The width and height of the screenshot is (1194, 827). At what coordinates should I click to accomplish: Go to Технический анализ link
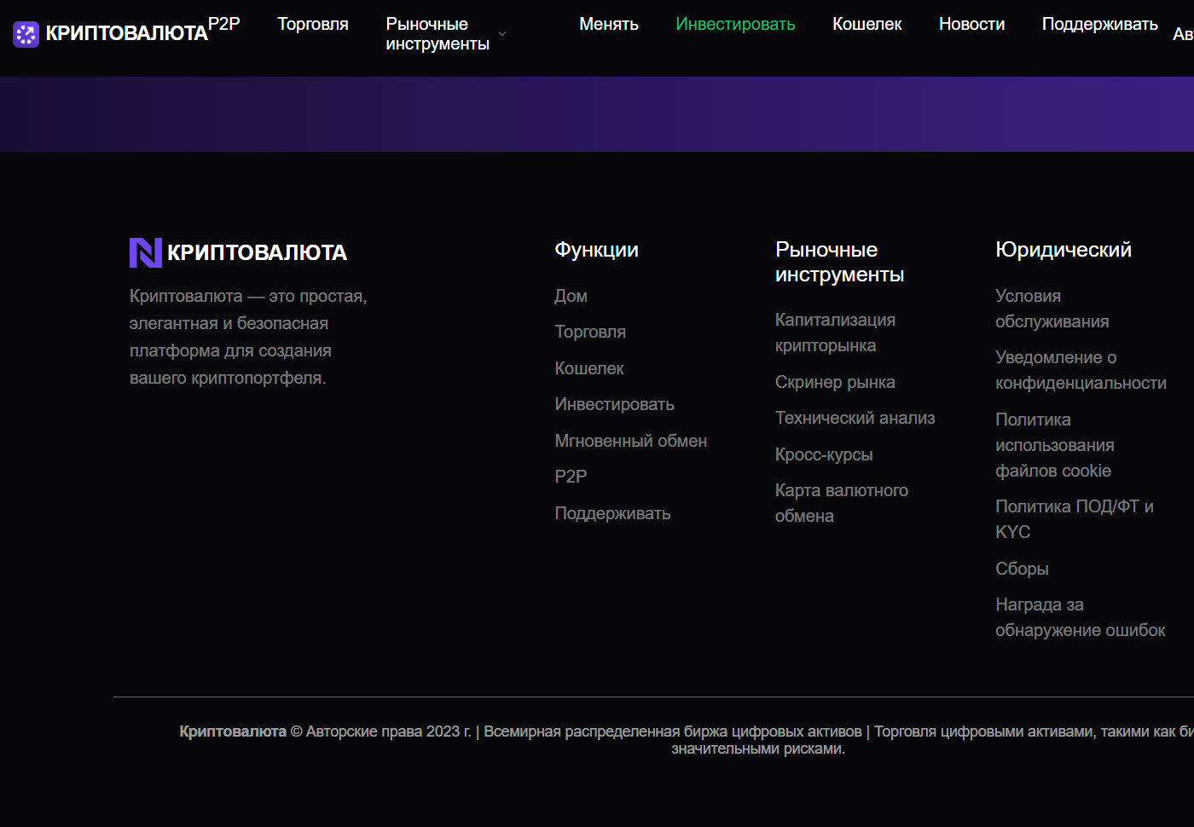point(855,418)
